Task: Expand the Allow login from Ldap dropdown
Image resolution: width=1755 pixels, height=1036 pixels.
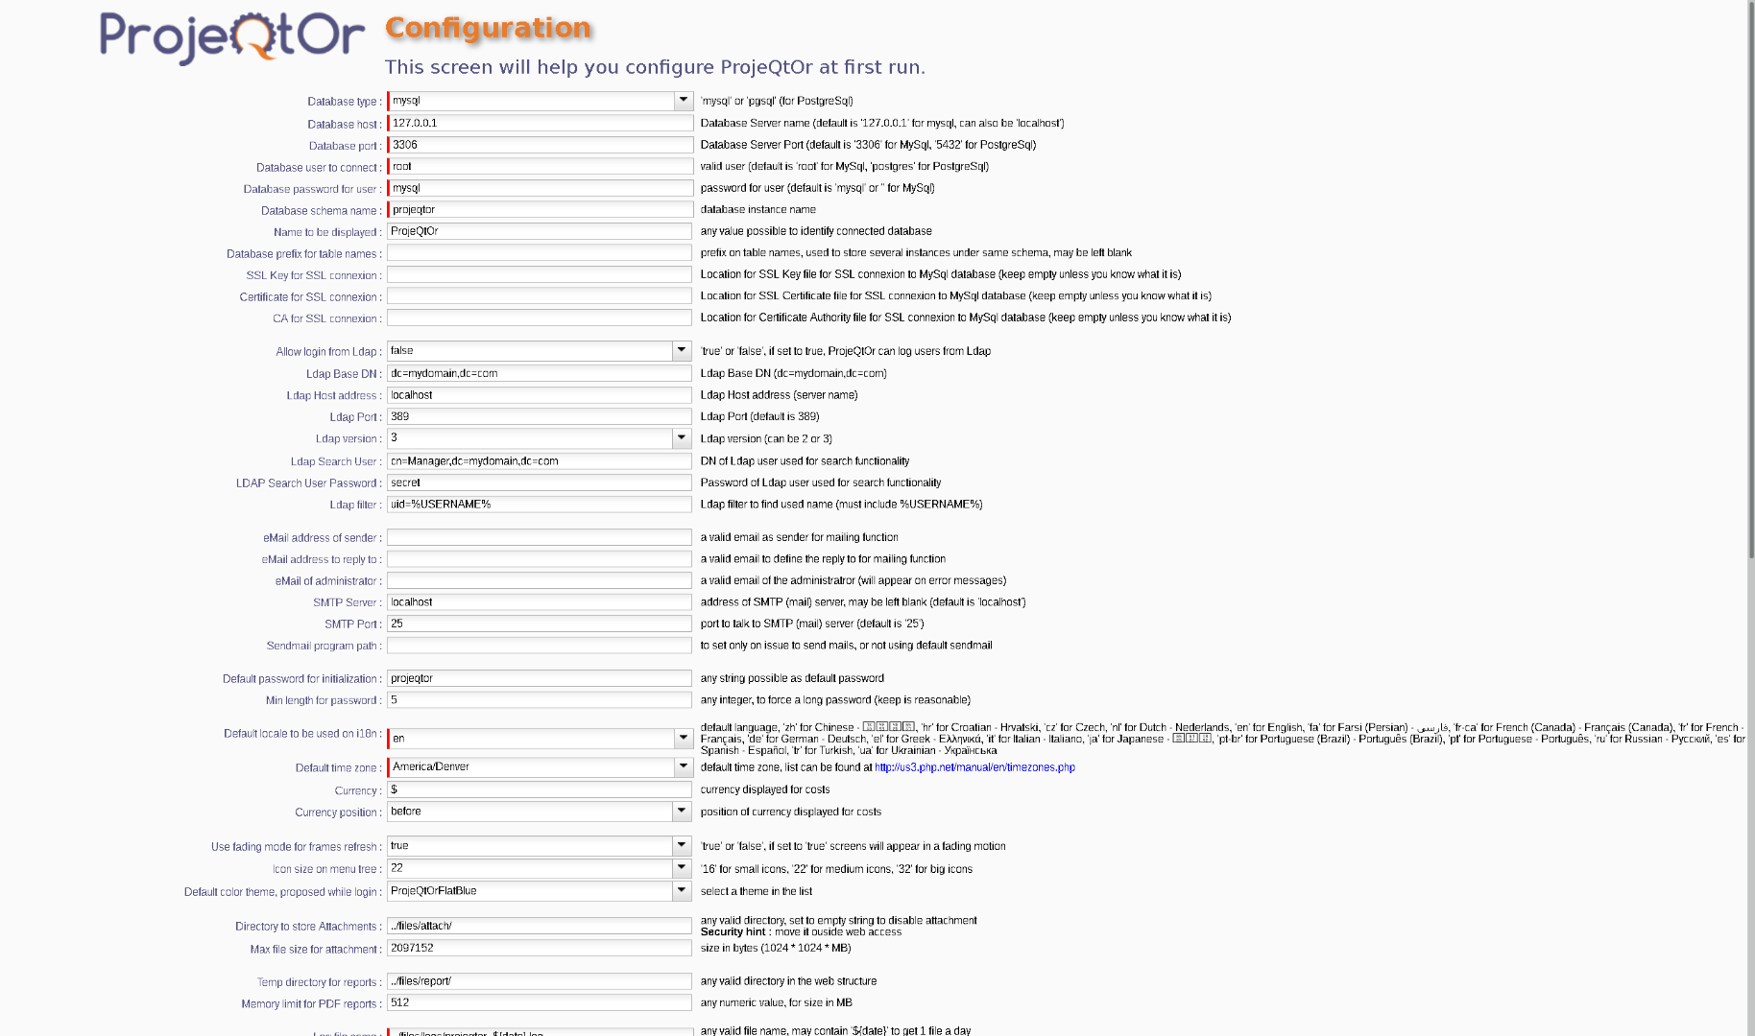Action: pos(682,351)
